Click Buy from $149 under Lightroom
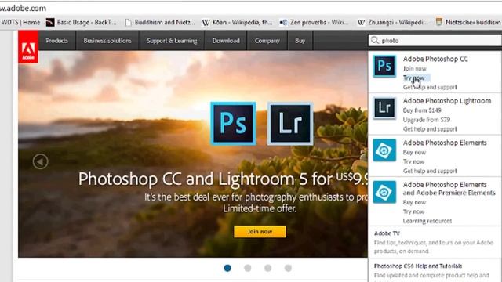 (x=422, y=110)
